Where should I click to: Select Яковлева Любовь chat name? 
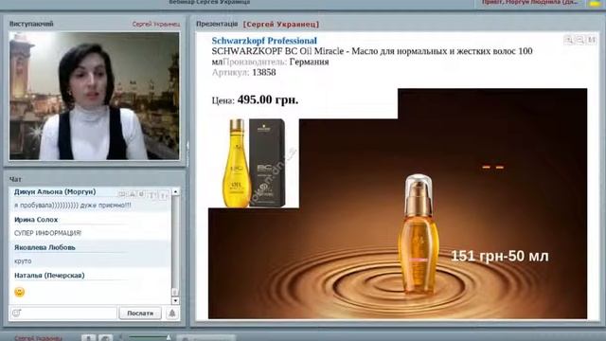pyautogui.click(x=45, y=247)
